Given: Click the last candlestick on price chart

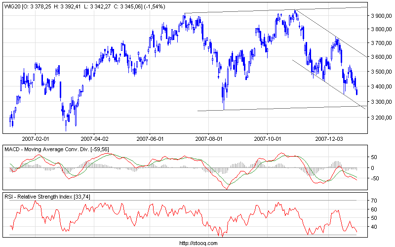Looking at the screenshot, I should (357, 92).
